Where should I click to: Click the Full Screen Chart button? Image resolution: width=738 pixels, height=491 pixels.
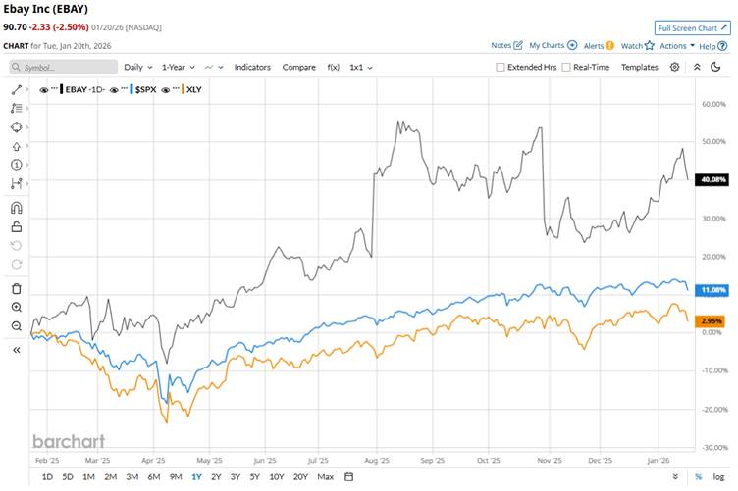(691, 28)
